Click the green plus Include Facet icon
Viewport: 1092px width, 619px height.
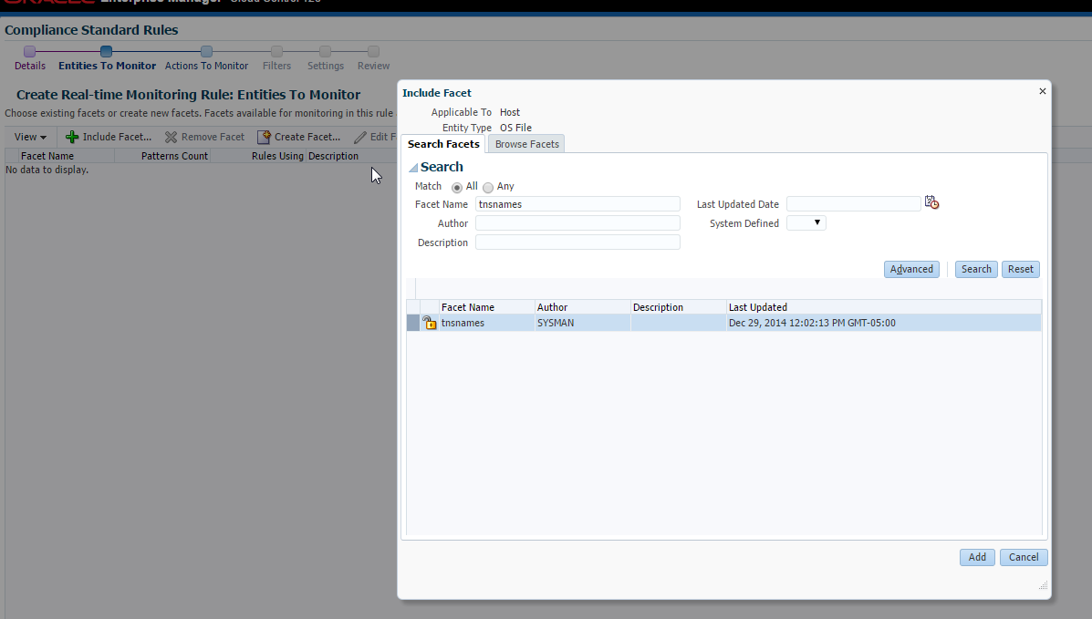72,137
